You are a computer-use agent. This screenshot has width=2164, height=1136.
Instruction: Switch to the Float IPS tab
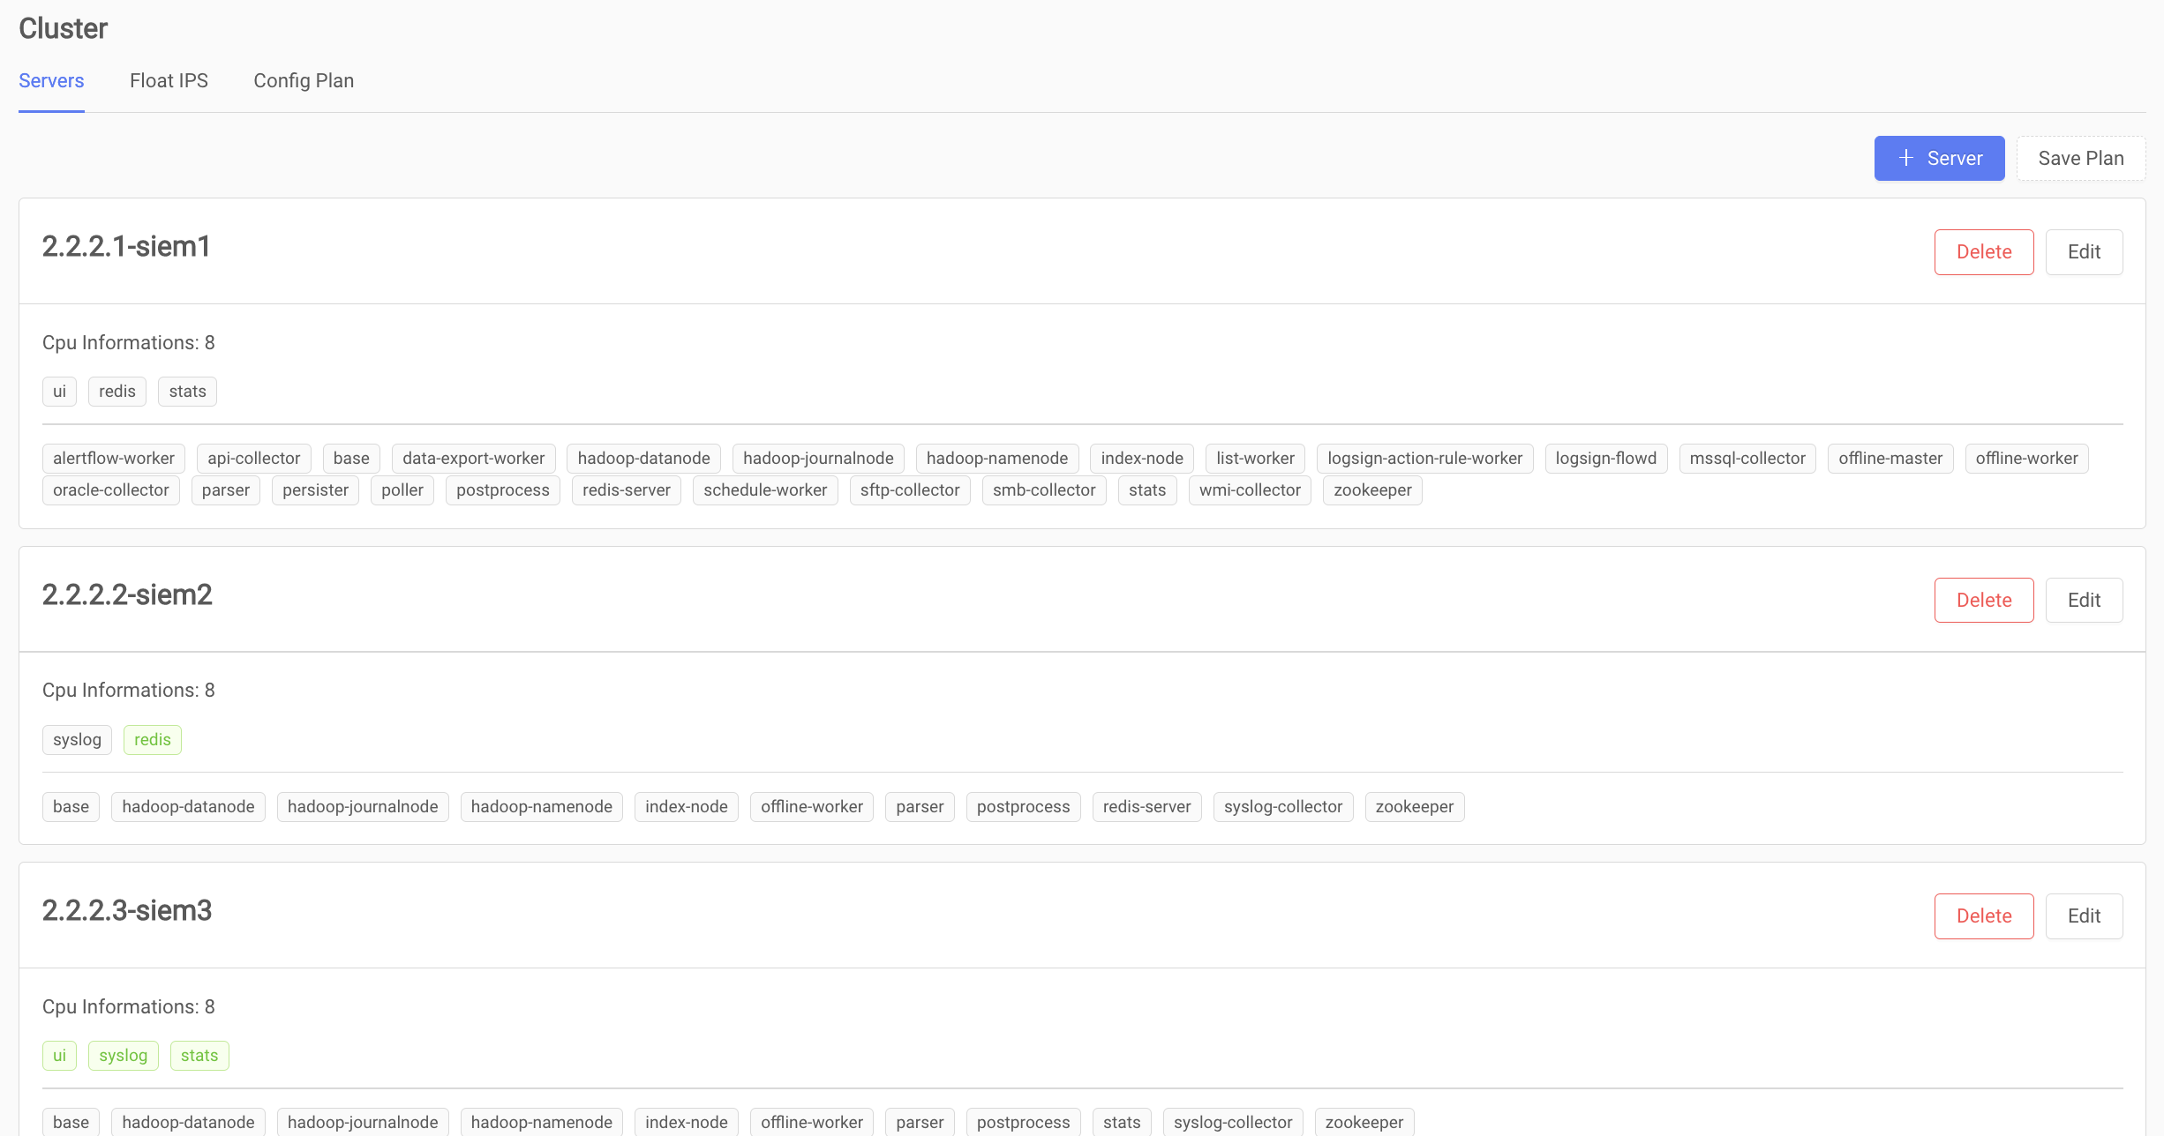pos(169,80)
